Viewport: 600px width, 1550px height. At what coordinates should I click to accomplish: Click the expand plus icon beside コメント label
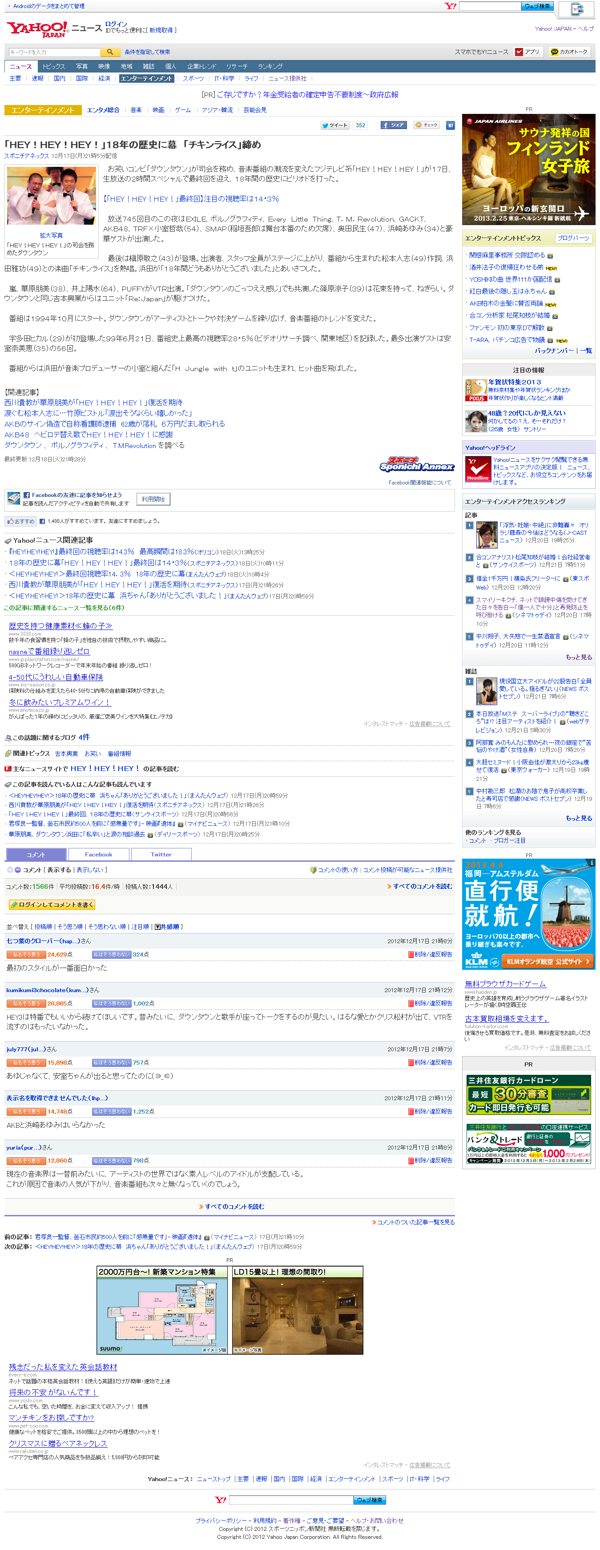pyautogui.click(x=10, y=869)
